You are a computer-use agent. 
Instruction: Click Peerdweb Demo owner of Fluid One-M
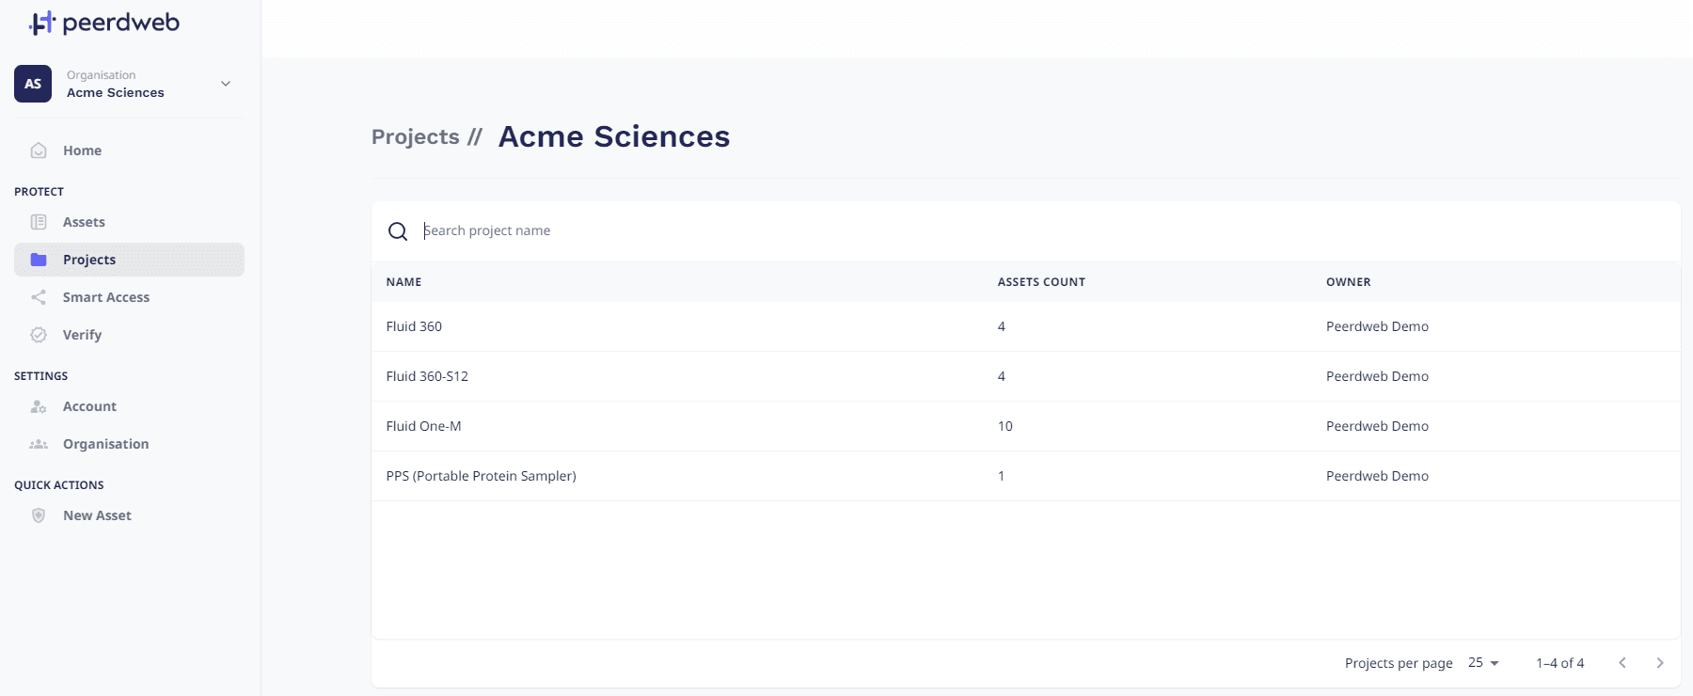point(1377,426)
